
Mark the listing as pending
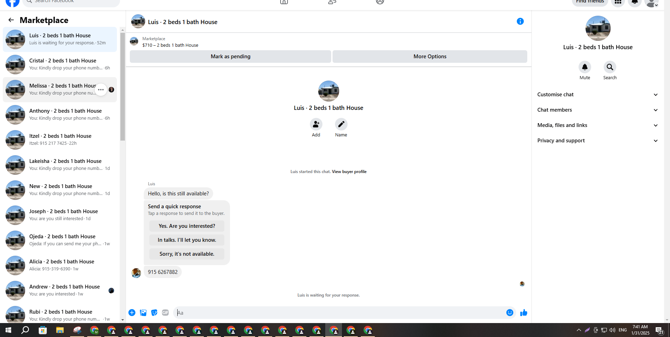[x=230, y=57]
